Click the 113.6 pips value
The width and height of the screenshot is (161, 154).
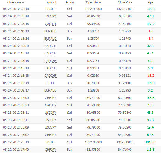click(150, 150)
